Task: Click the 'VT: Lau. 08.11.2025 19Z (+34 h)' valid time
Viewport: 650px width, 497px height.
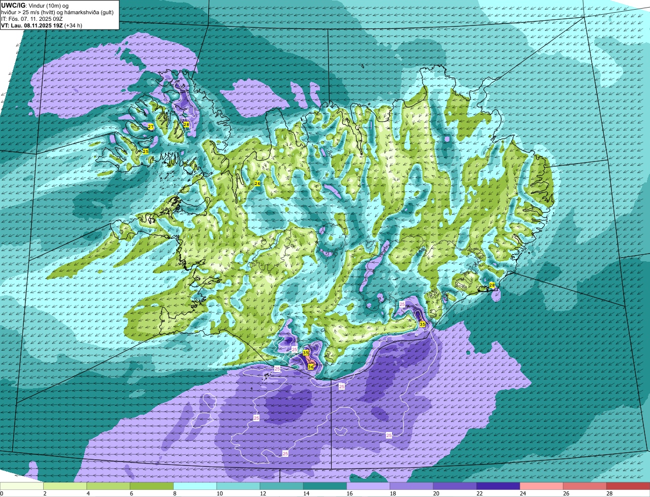Action: (42, 25)
